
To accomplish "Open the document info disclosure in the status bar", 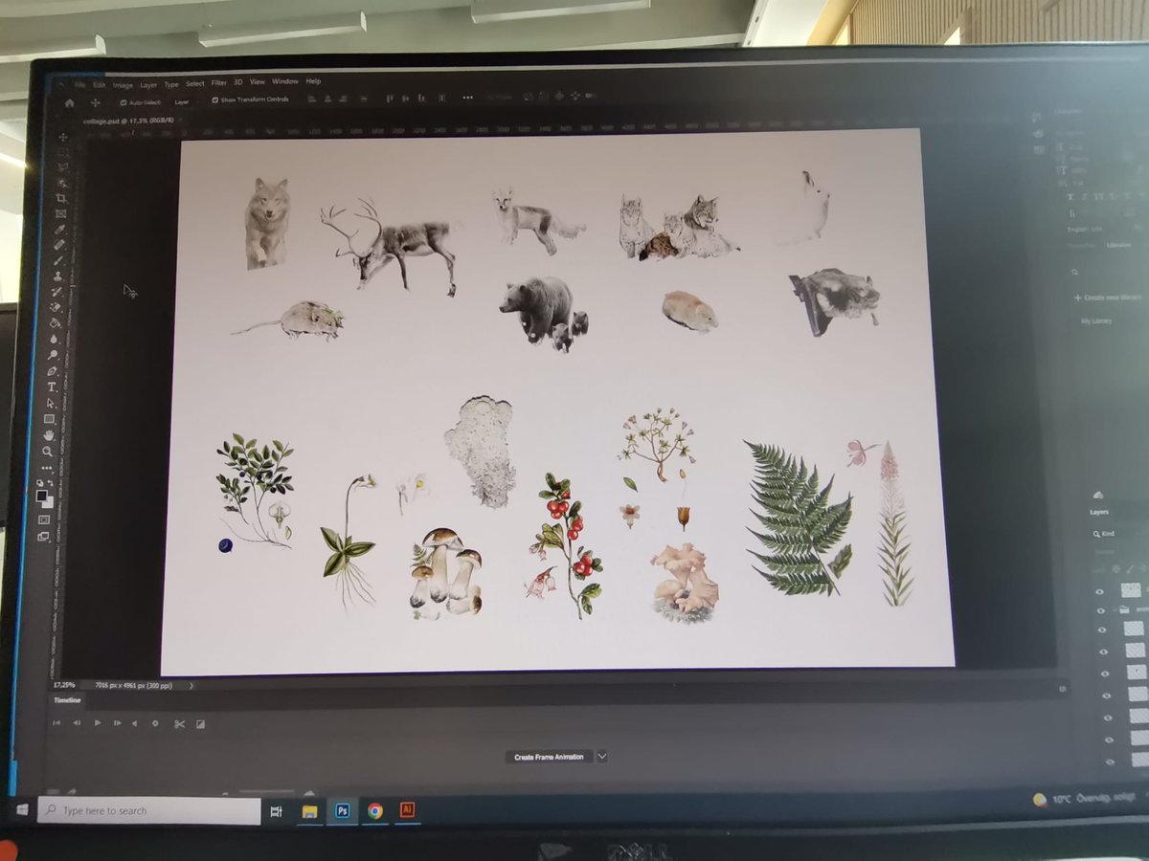I will [x=191, y=686].
